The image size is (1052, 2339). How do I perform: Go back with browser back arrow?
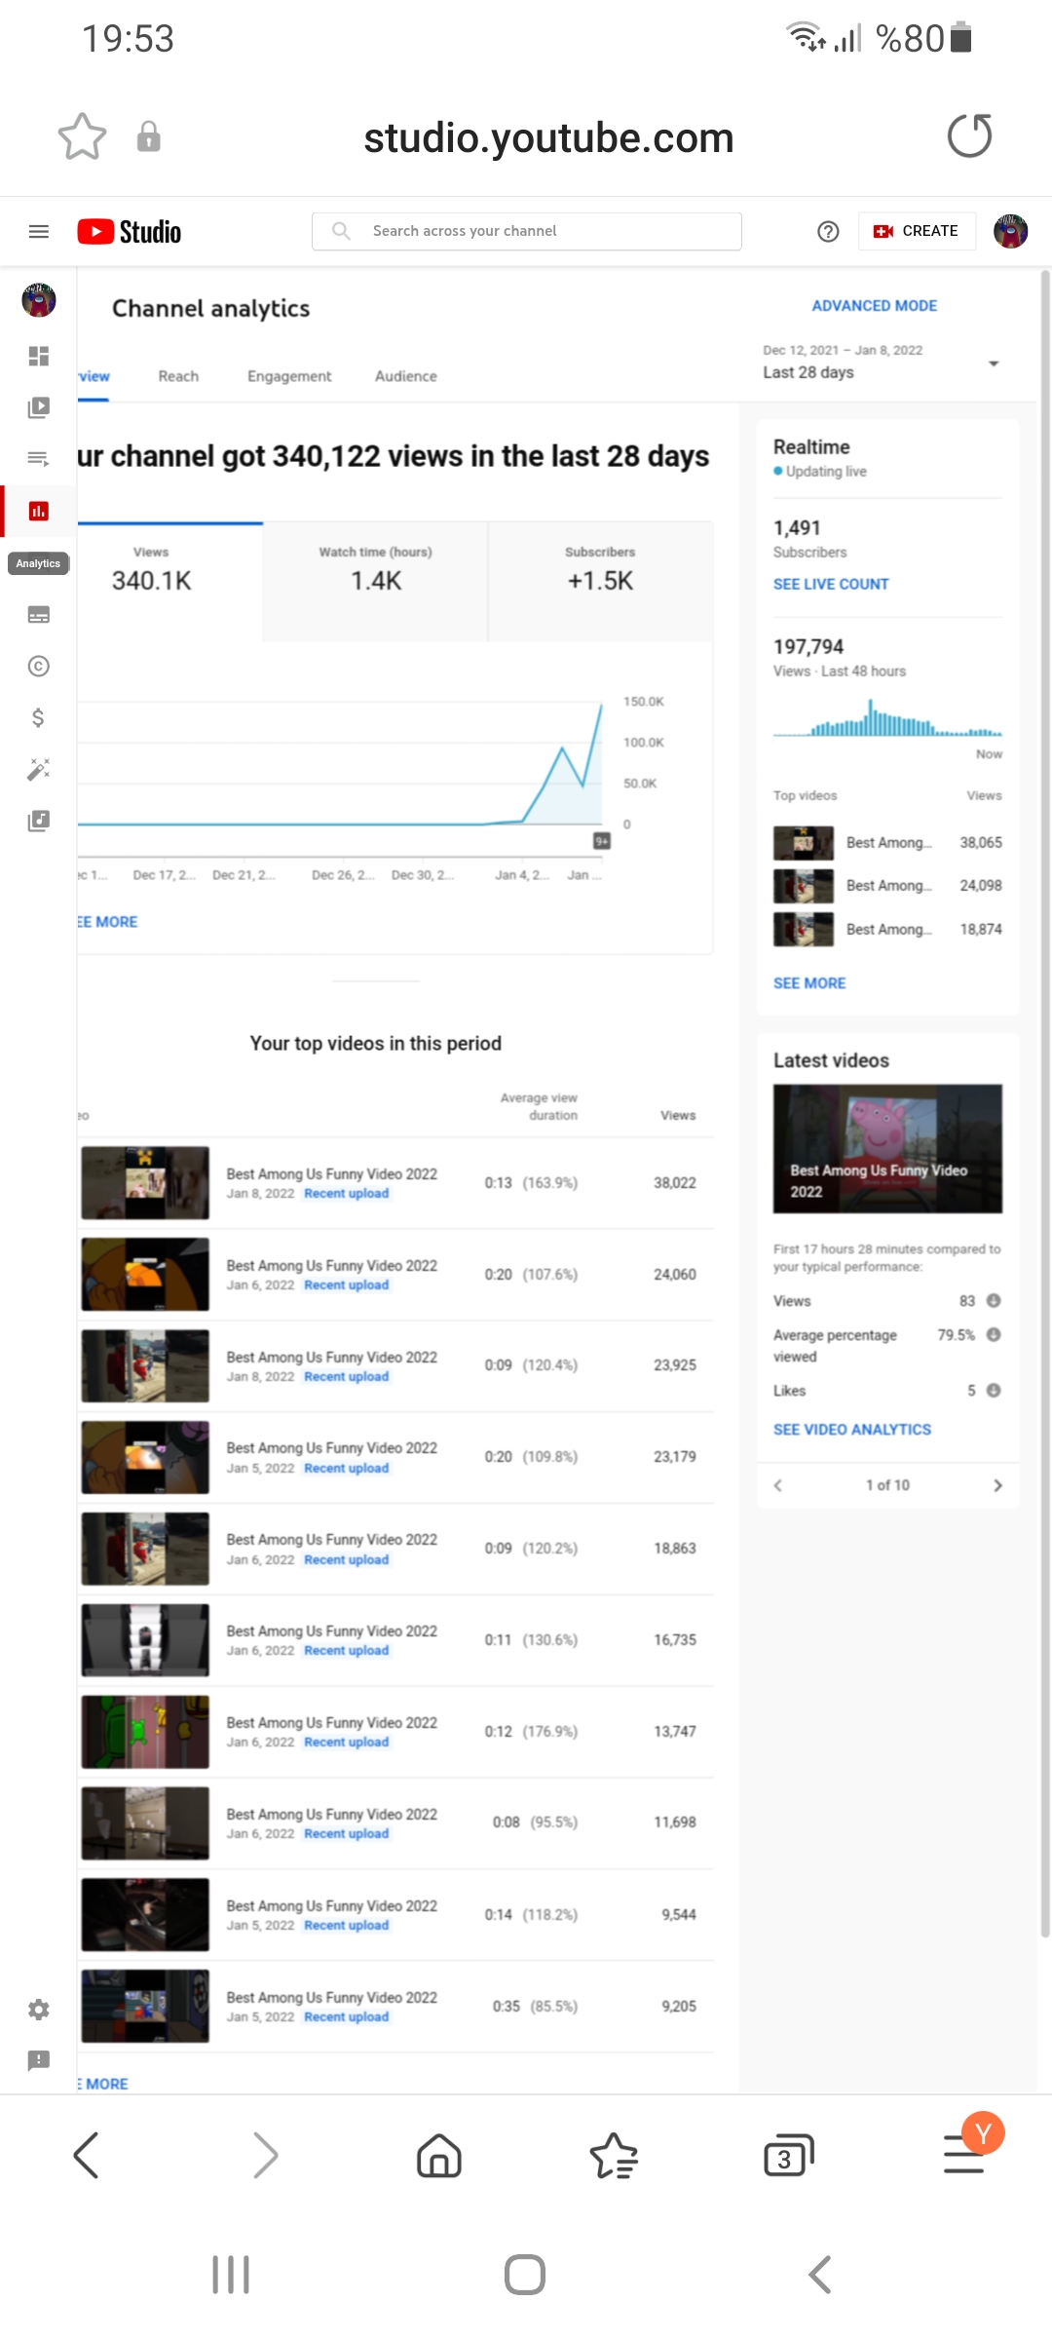click(x=87, y=2155)
